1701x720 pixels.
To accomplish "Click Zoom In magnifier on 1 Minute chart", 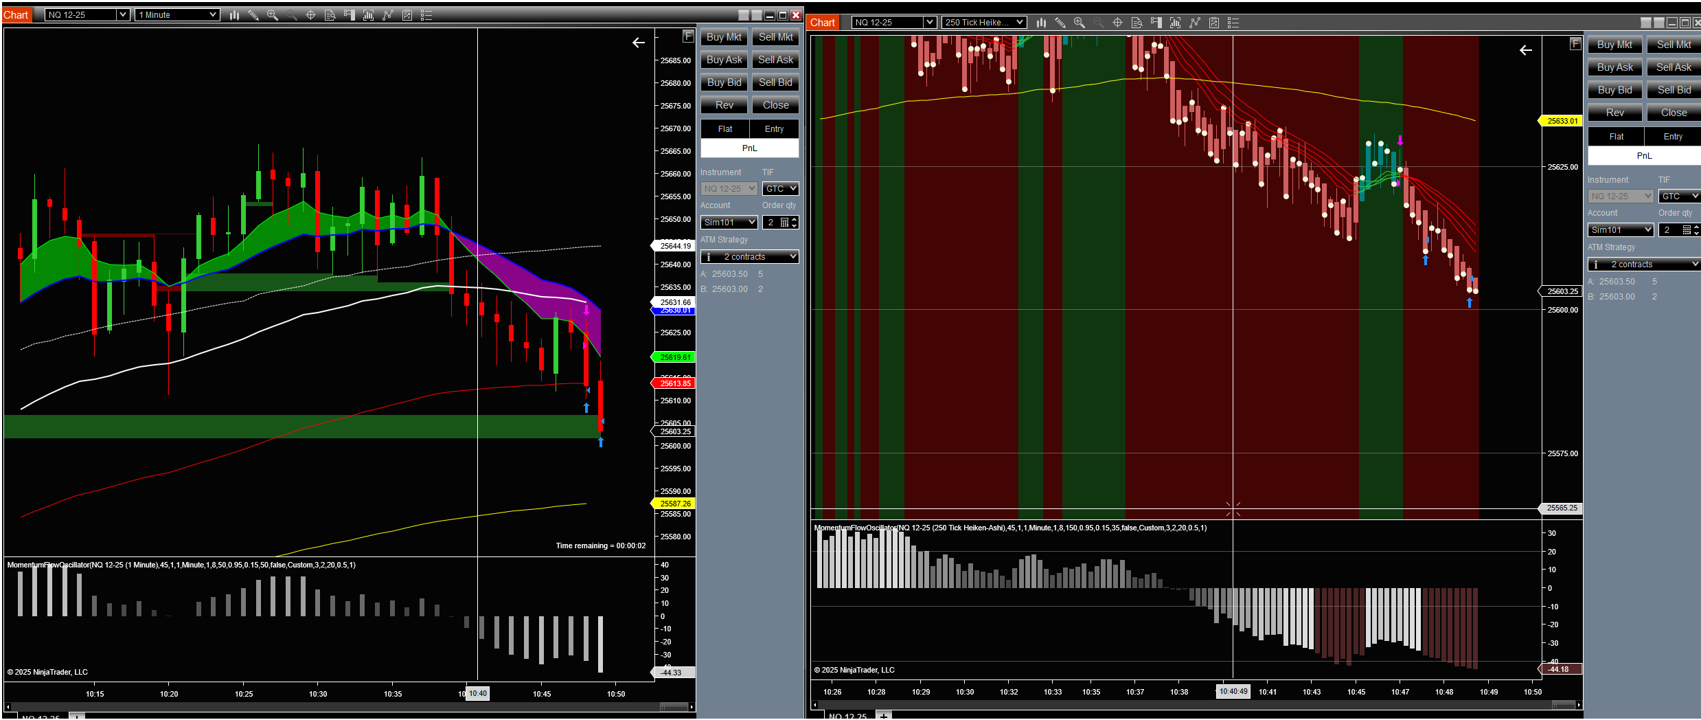I will (x=273, y=15).
